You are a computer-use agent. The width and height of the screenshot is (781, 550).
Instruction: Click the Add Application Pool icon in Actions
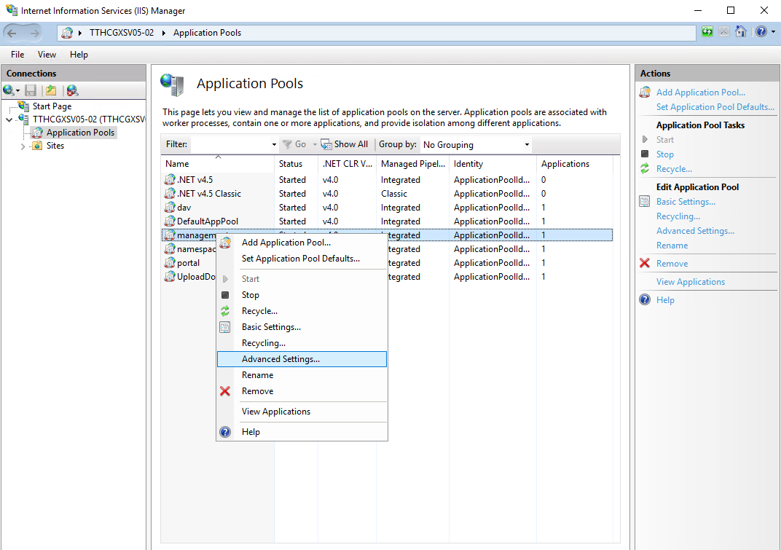(x=645, y=93)
